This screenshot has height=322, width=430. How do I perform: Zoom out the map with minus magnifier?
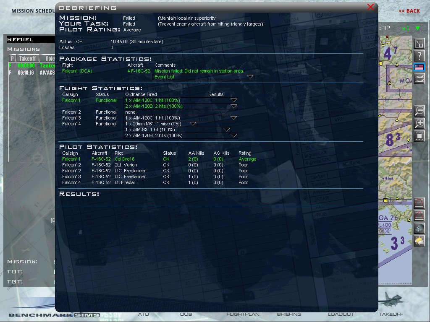[419, 111]
